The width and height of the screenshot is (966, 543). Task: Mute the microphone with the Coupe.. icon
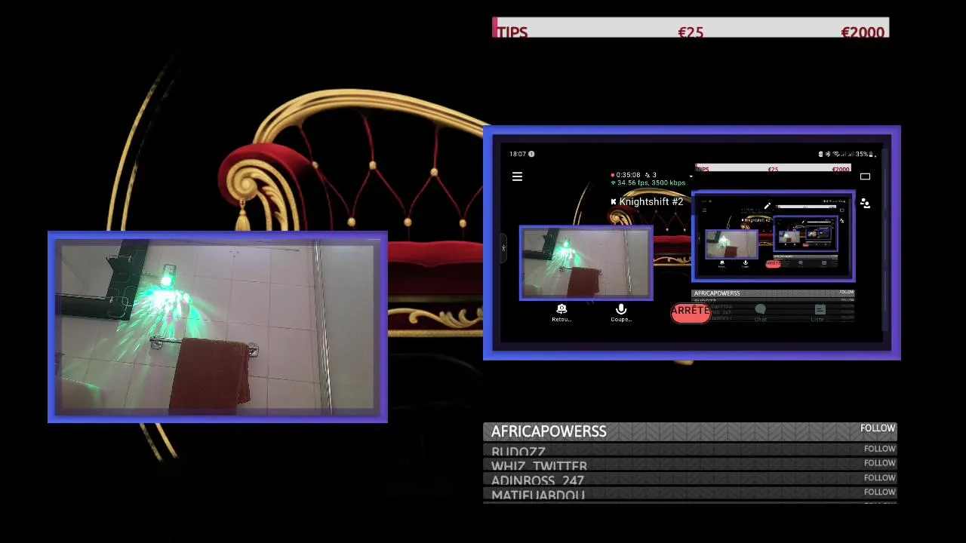[x=621, y=309]
